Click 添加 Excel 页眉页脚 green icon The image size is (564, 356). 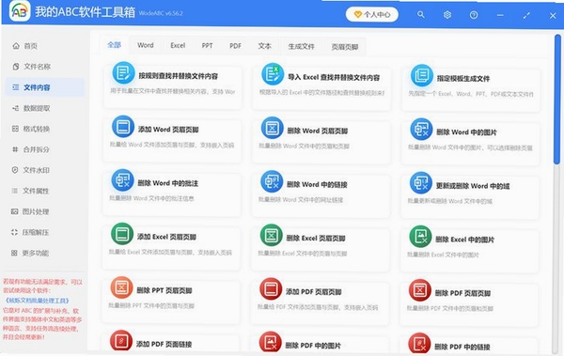122,234
